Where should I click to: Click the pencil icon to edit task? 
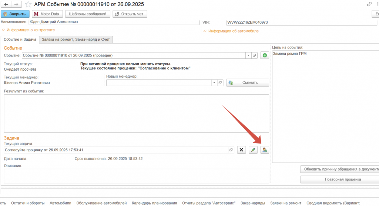pyautogui.click(x=253, y=150)
